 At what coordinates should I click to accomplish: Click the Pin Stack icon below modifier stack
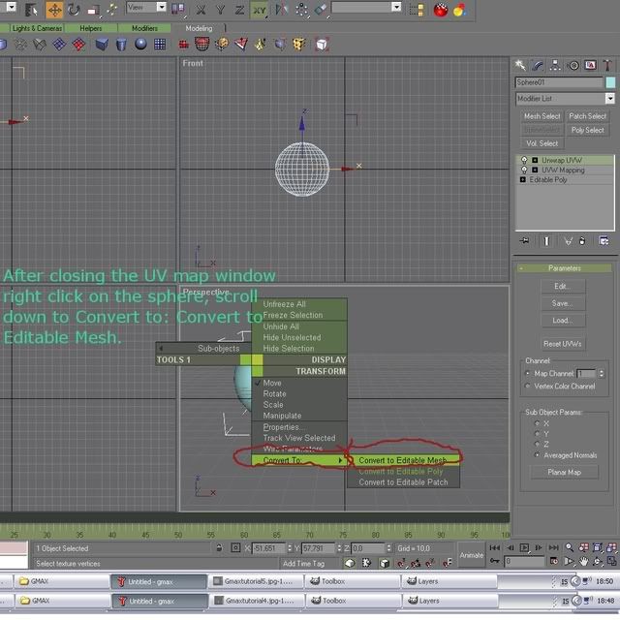coord(524,240)
